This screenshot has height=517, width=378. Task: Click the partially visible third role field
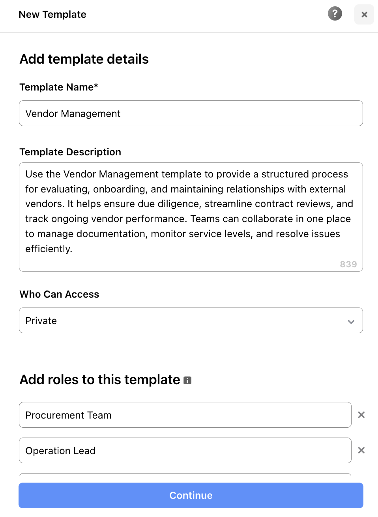[x=185, y=474]
